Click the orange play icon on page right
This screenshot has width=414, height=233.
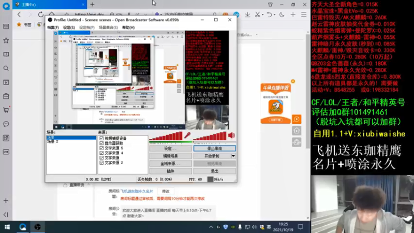pos(297,119)
